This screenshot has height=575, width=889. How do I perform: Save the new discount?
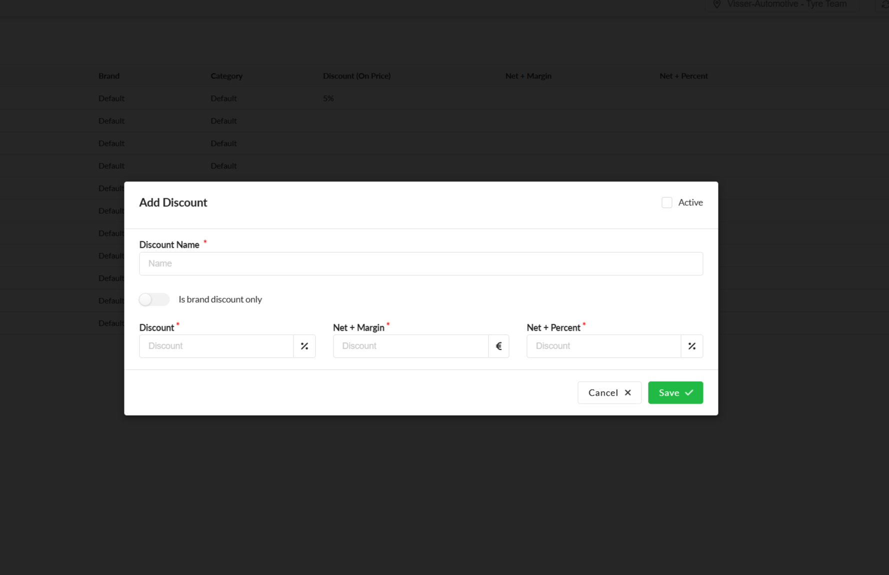pos(675,393)
